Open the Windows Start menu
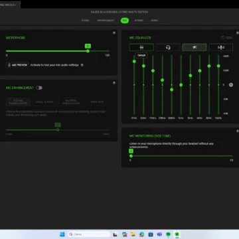239x239 pixels. (x=62, y=234)
